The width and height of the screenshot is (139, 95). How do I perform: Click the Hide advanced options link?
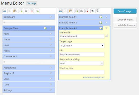click(94, 77)
